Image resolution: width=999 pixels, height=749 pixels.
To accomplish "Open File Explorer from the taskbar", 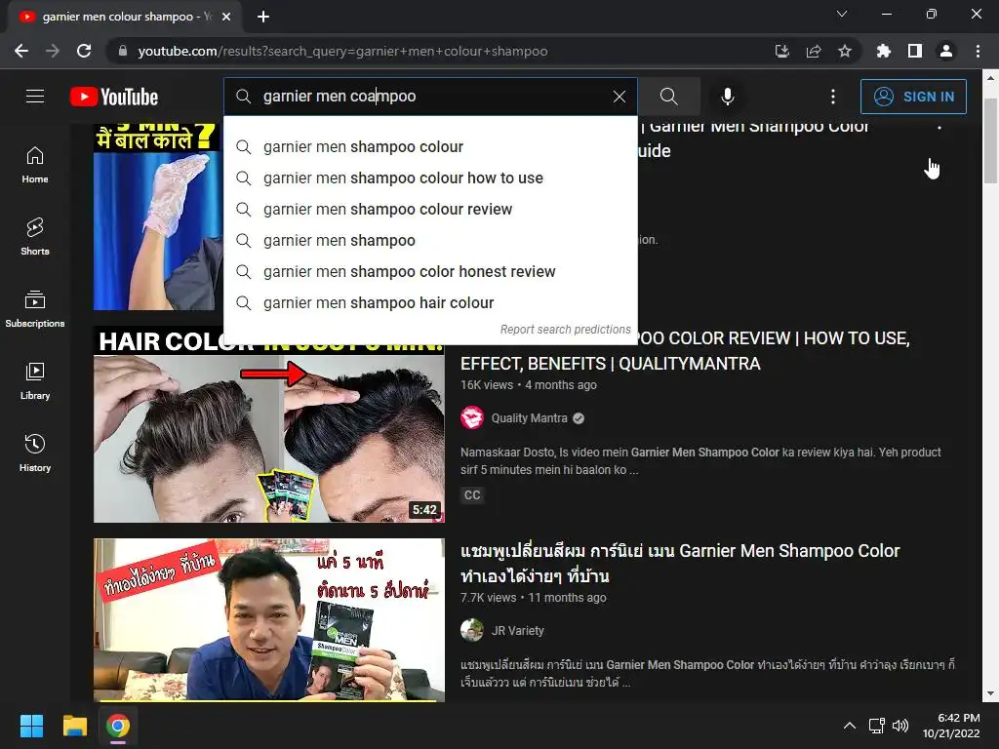I will (x=74, y=726).
